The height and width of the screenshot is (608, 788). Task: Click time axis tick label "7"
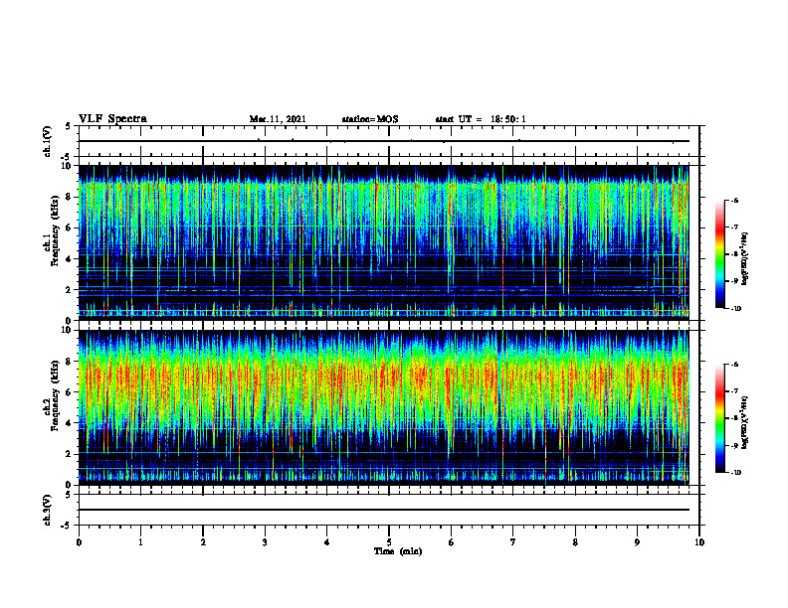513,542
